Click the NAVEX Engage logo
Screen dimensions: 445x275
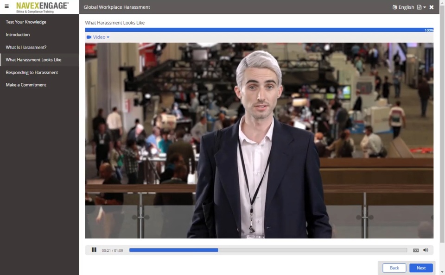pos(42,7)
